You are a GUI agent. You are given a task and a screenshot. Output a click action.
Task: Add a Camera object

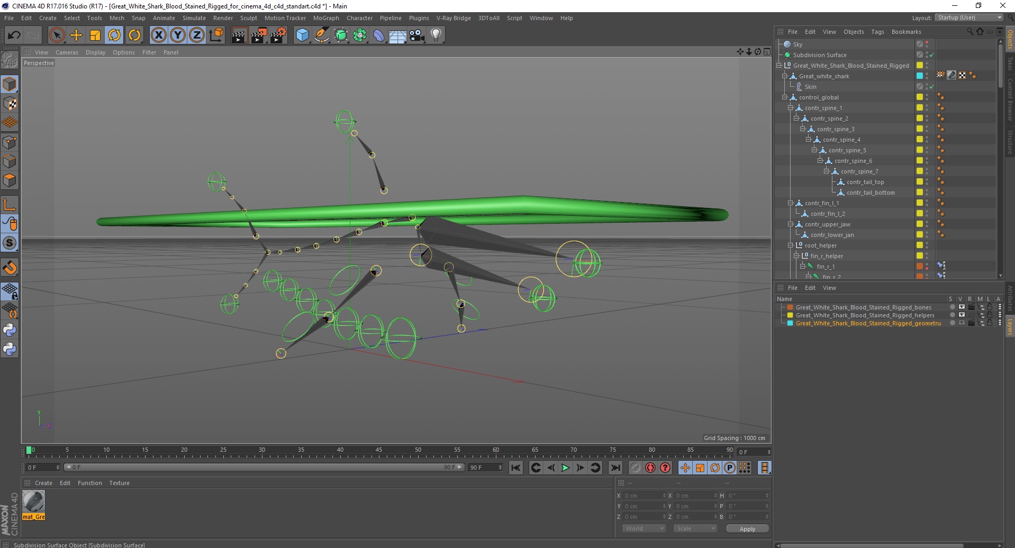417,35
